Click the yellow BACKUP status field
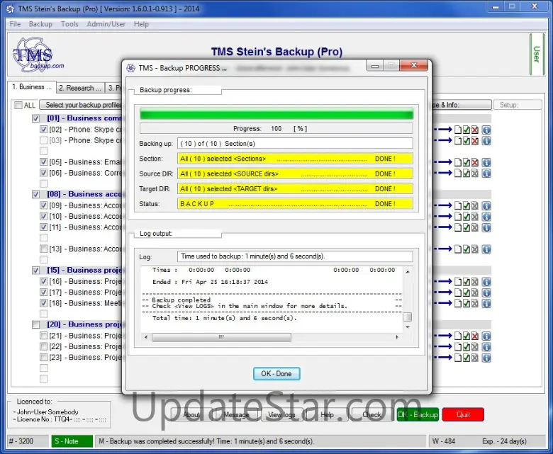 pyautogui.click(x=295, y=203)
